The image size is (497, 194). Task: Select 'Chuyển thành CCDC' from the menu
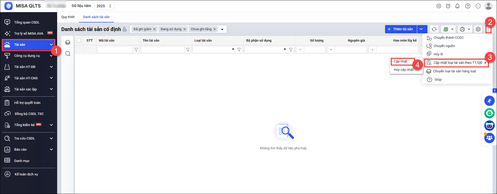[448, 38]
